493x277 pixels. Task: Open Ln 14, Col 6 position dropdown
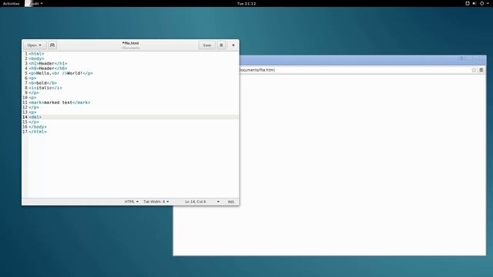click(202, 202)
